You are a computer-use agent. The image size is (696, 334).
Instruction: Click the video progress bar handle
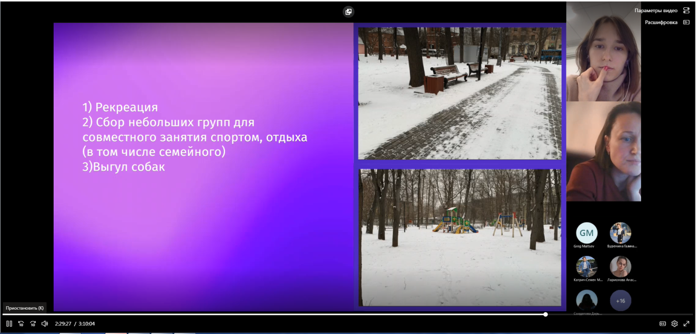click(545, 314)
